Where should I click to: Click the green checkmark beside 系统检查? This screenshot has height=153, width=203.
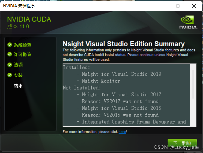tap(10, 45)
